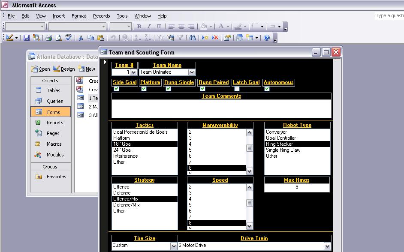The height and width of the screenshot is (252, 404).
Task: Open the Window menu
Action: point(142,16)
